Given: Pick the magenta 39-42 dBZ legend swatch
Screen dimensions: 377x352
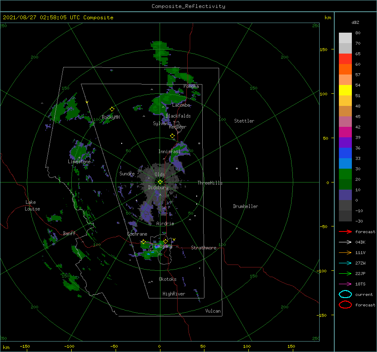Looking at the screenshot, I should point(345,132).
